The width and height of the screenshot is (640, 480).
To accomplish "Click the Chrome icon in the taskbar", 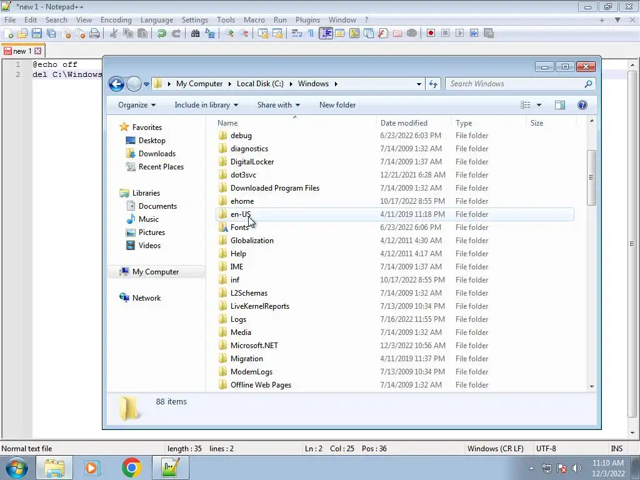I will tap(131, 467).
